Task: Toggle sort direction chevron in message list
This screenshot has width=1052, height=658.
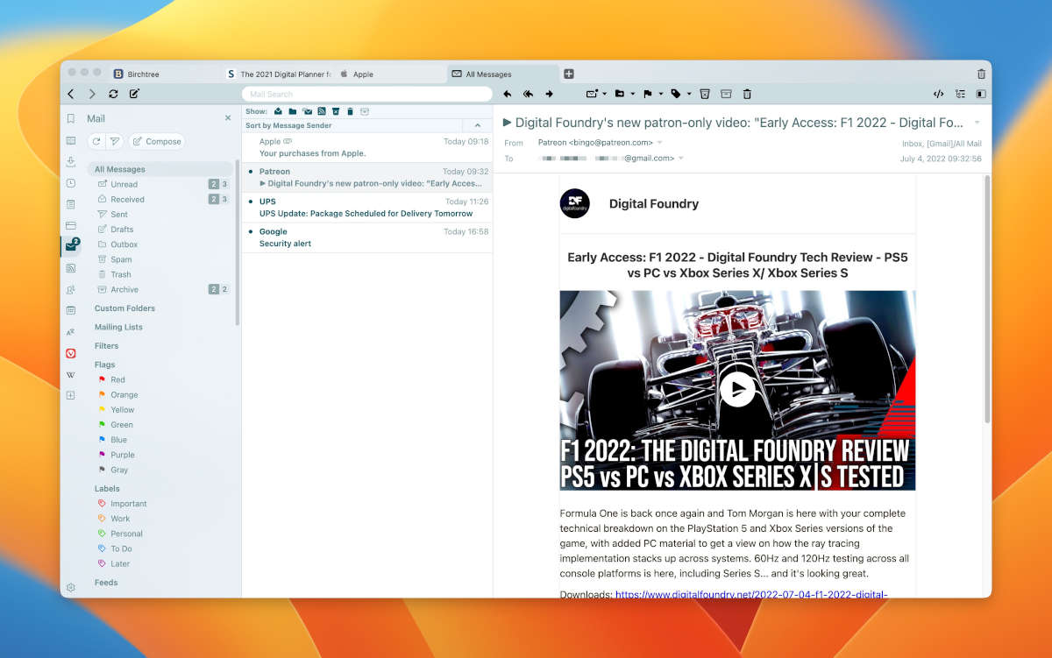Action: [477, 126]
